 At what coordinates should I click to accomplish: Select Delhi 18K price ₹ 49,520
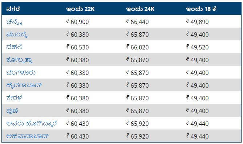click(198, 47)
